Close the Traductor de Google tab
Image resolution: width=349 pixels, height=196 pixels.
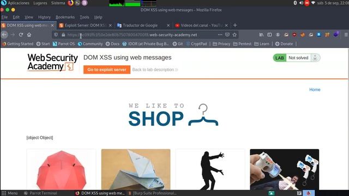(169, 26)
